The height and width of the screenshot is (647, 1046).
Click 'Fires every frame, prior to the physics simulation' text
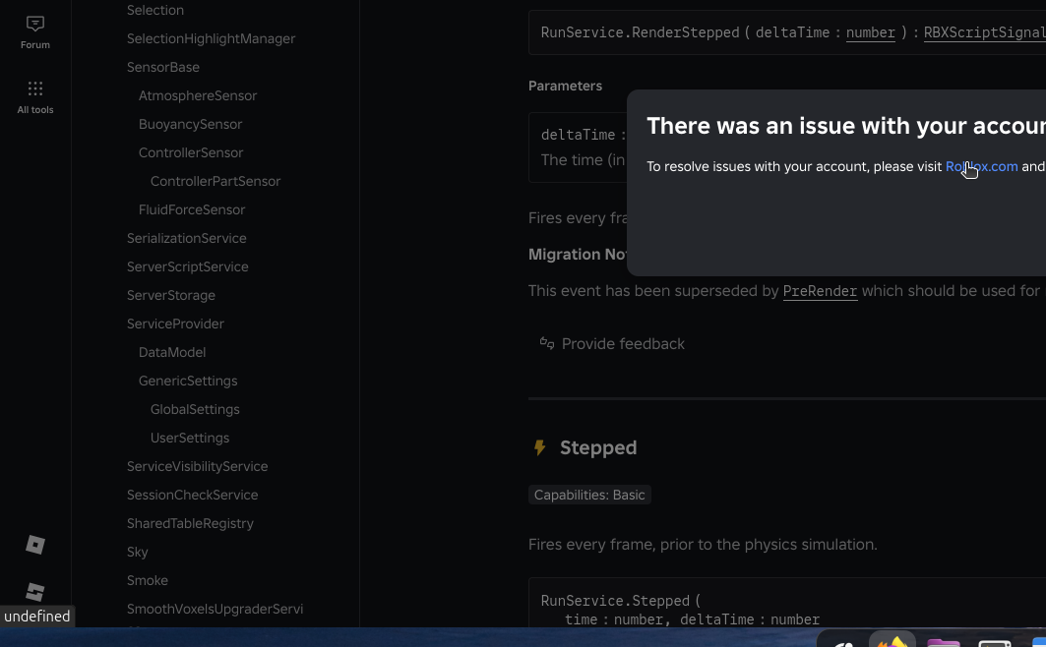click(x=703, y=545)
